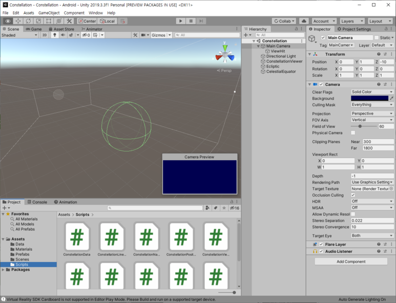This screenshot has width=396, height=303.
Task: Lock the Hierarchy panel
Action: [x=296, y=29]
